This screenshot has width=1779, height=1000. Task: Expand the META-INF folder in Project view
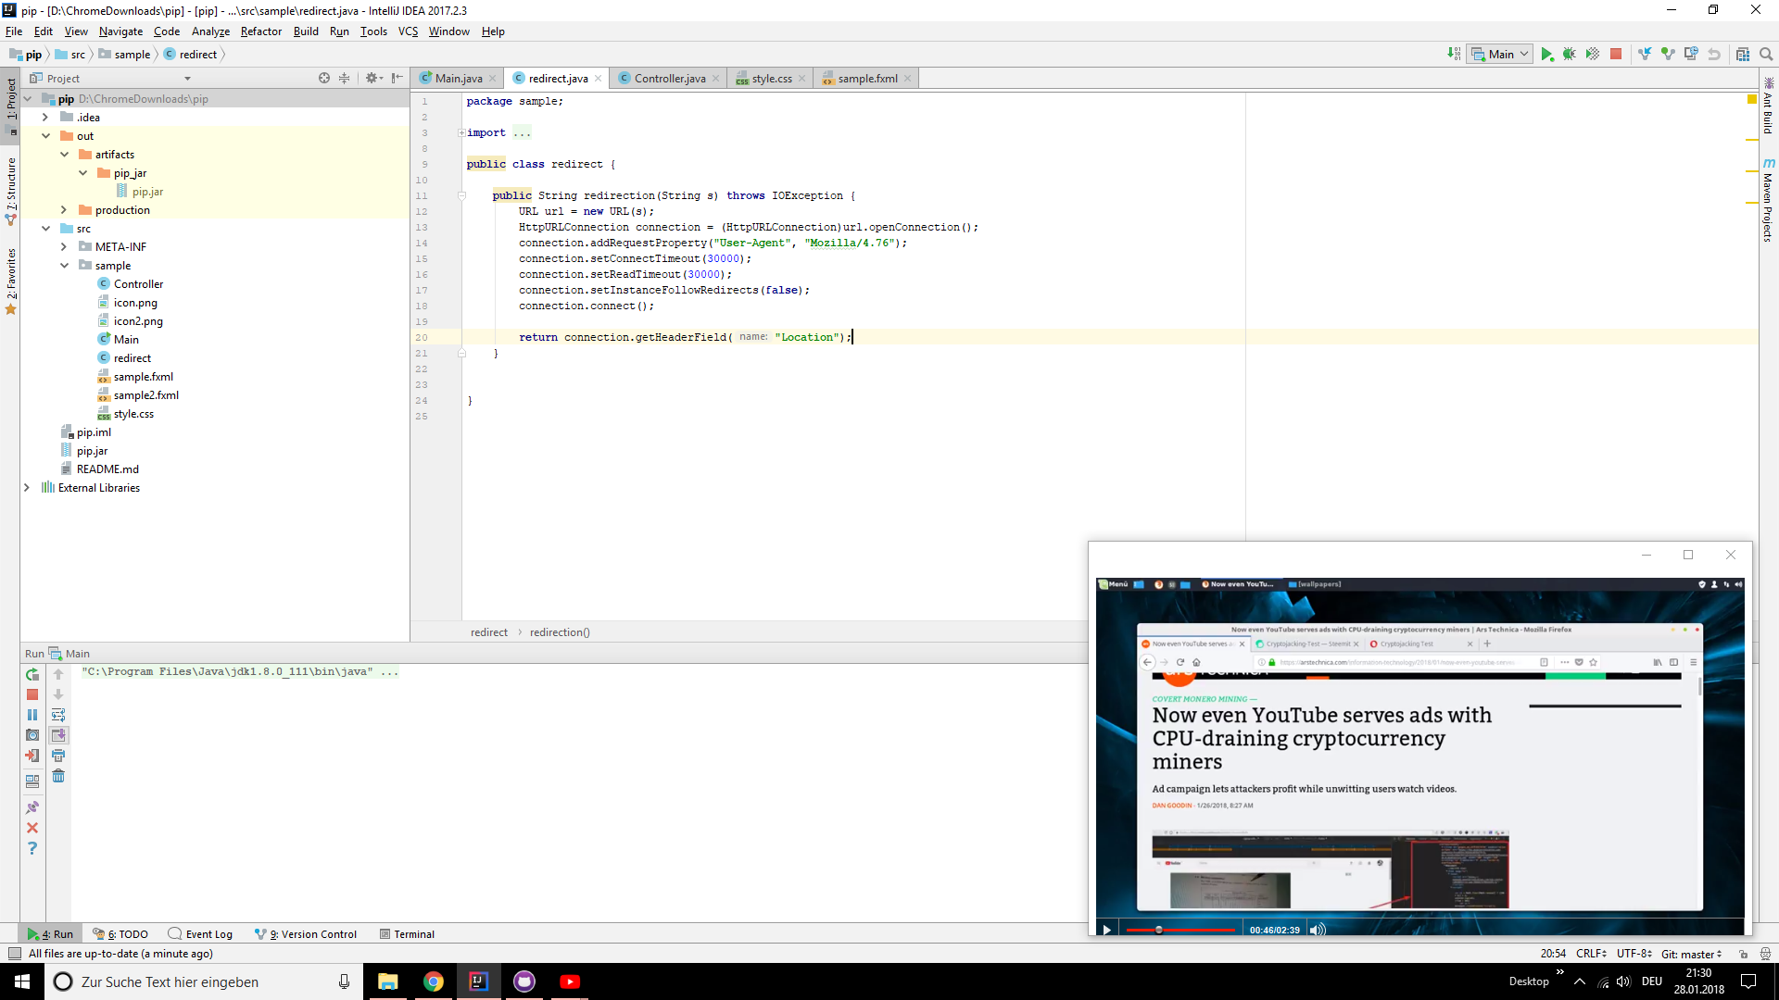tap(64, 246)
